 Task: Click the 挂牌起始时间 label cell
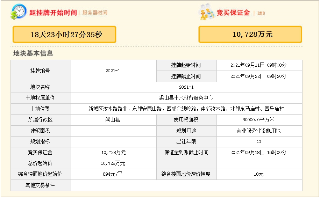[x=186, y=65]
